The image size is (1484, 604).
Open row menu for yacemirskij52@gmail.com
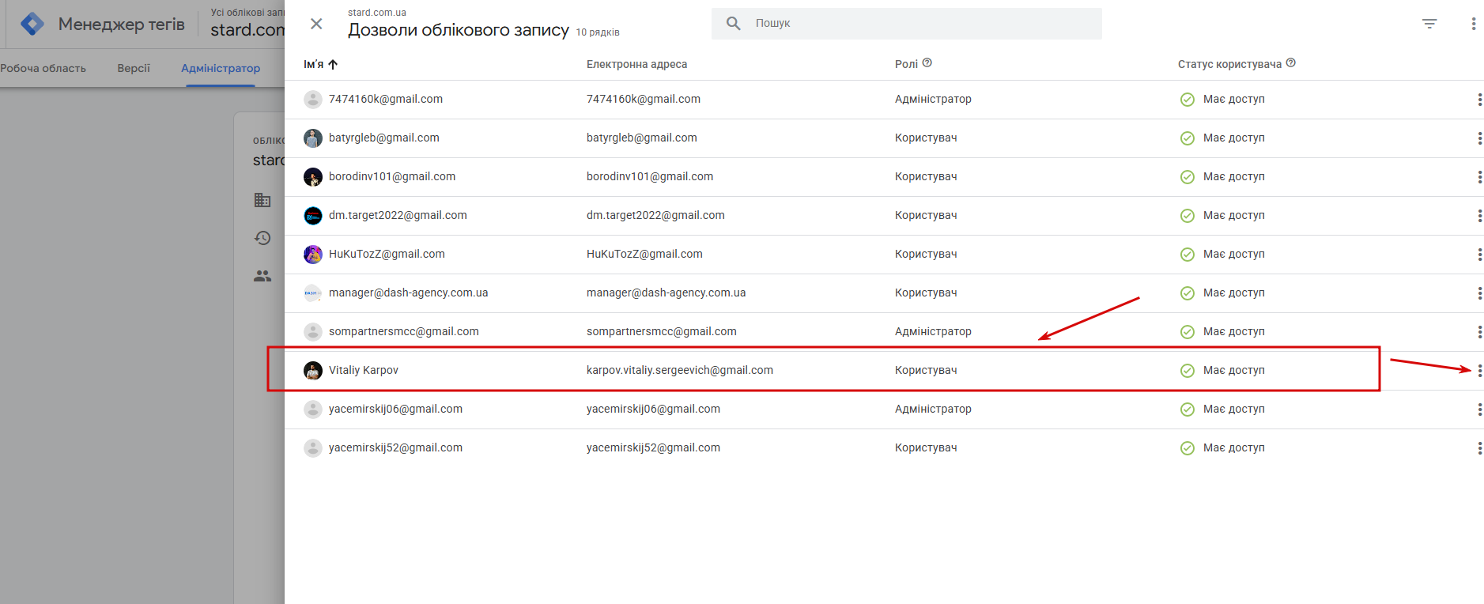(1479, 448)
